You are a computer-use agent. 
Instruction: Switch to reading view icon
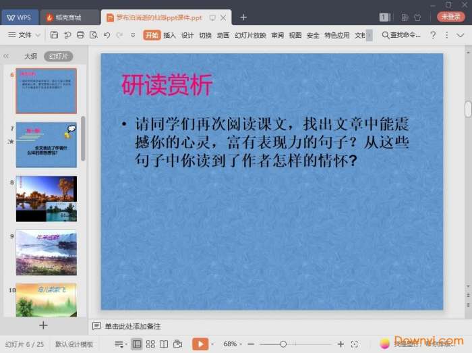[x=164, y=344]
